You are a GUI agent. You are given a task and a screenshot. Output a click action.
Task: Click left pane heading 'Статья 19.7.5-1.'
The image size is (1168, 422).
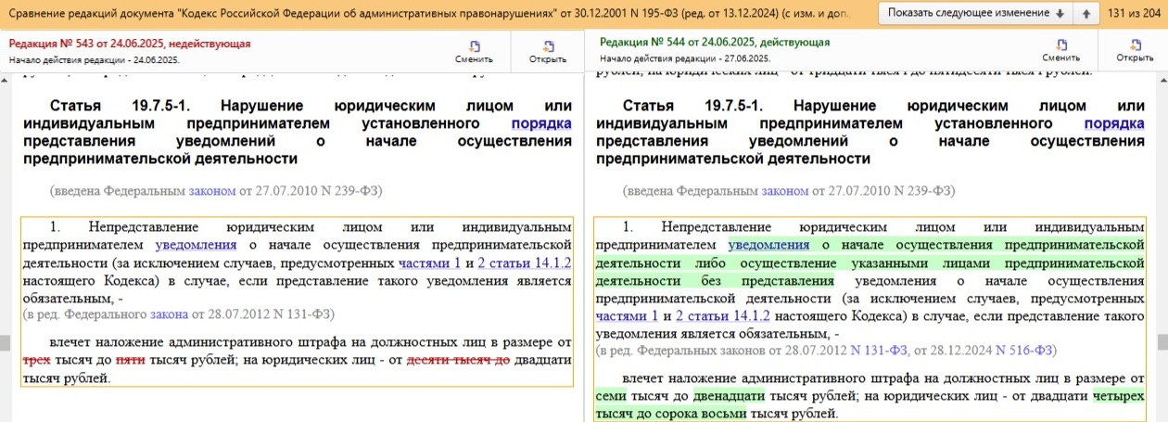point(129,106)
